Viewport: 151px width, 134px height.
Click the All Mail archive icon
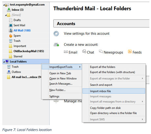point(11,30)
